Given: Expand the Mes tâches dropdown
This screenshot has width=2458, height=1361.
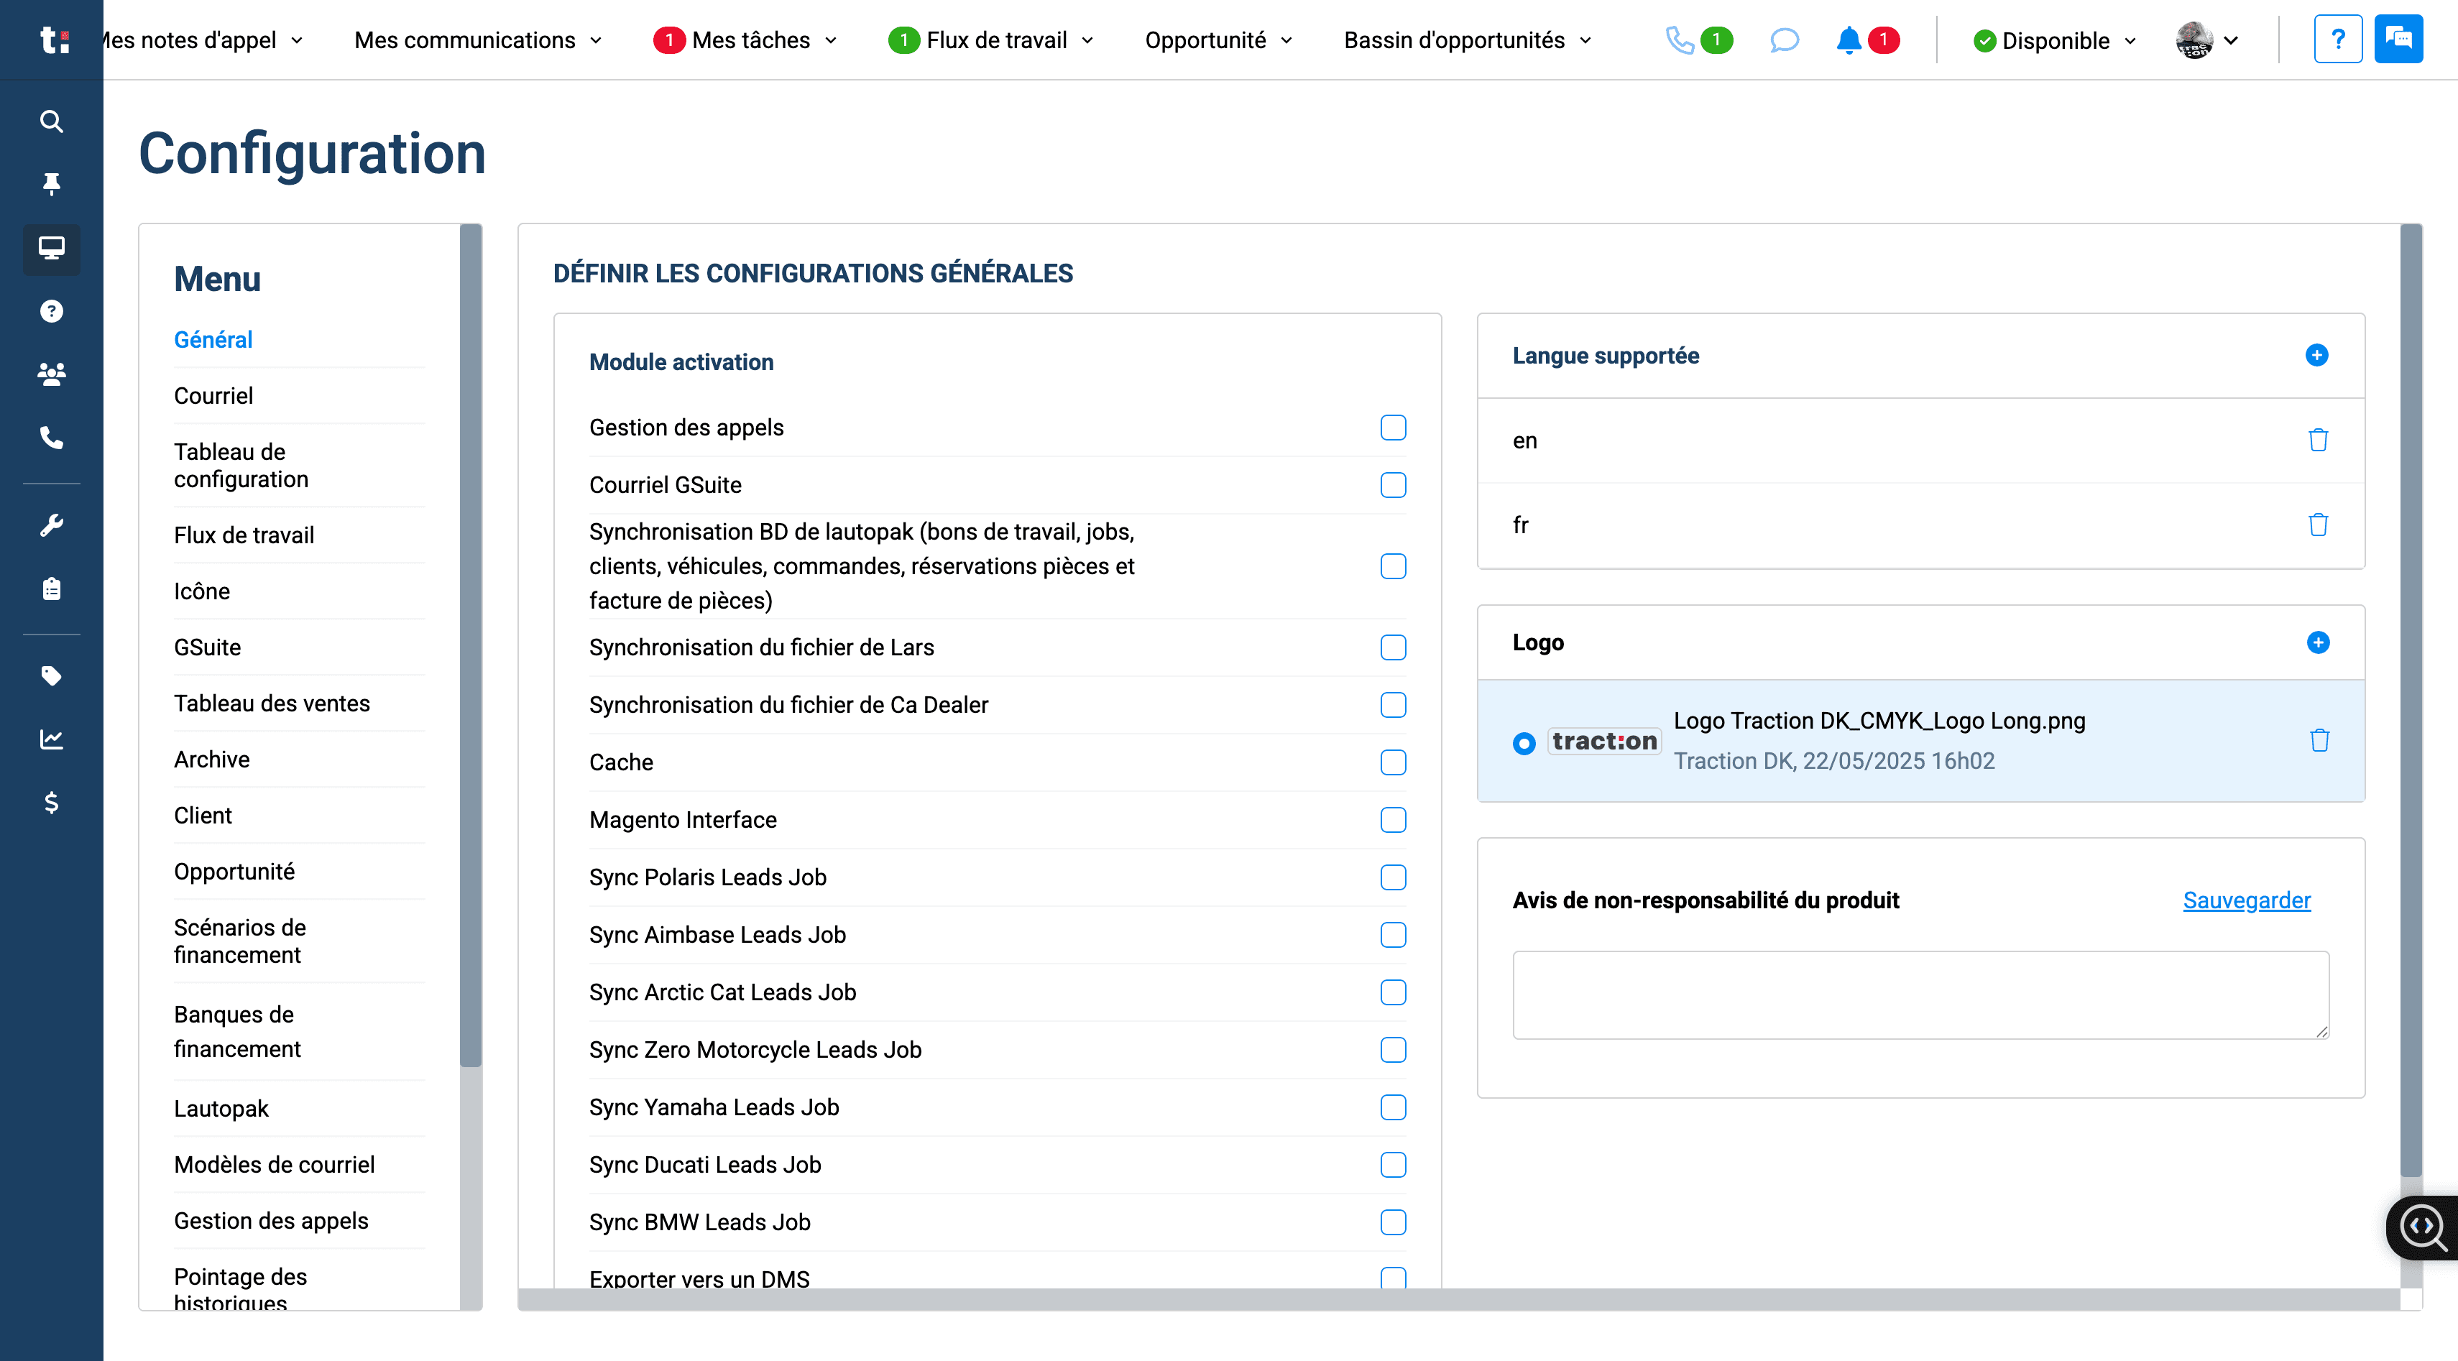Looking at the screenshot, I should [745, 40].
